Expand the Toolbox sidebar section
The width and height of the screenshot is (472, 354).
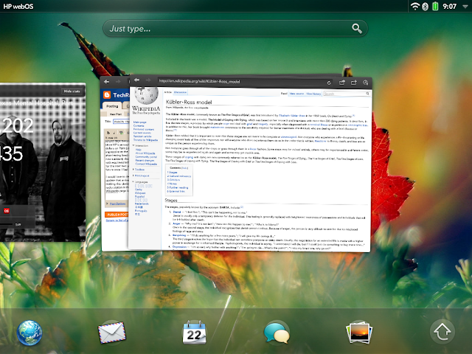click(x=139, y=170)
